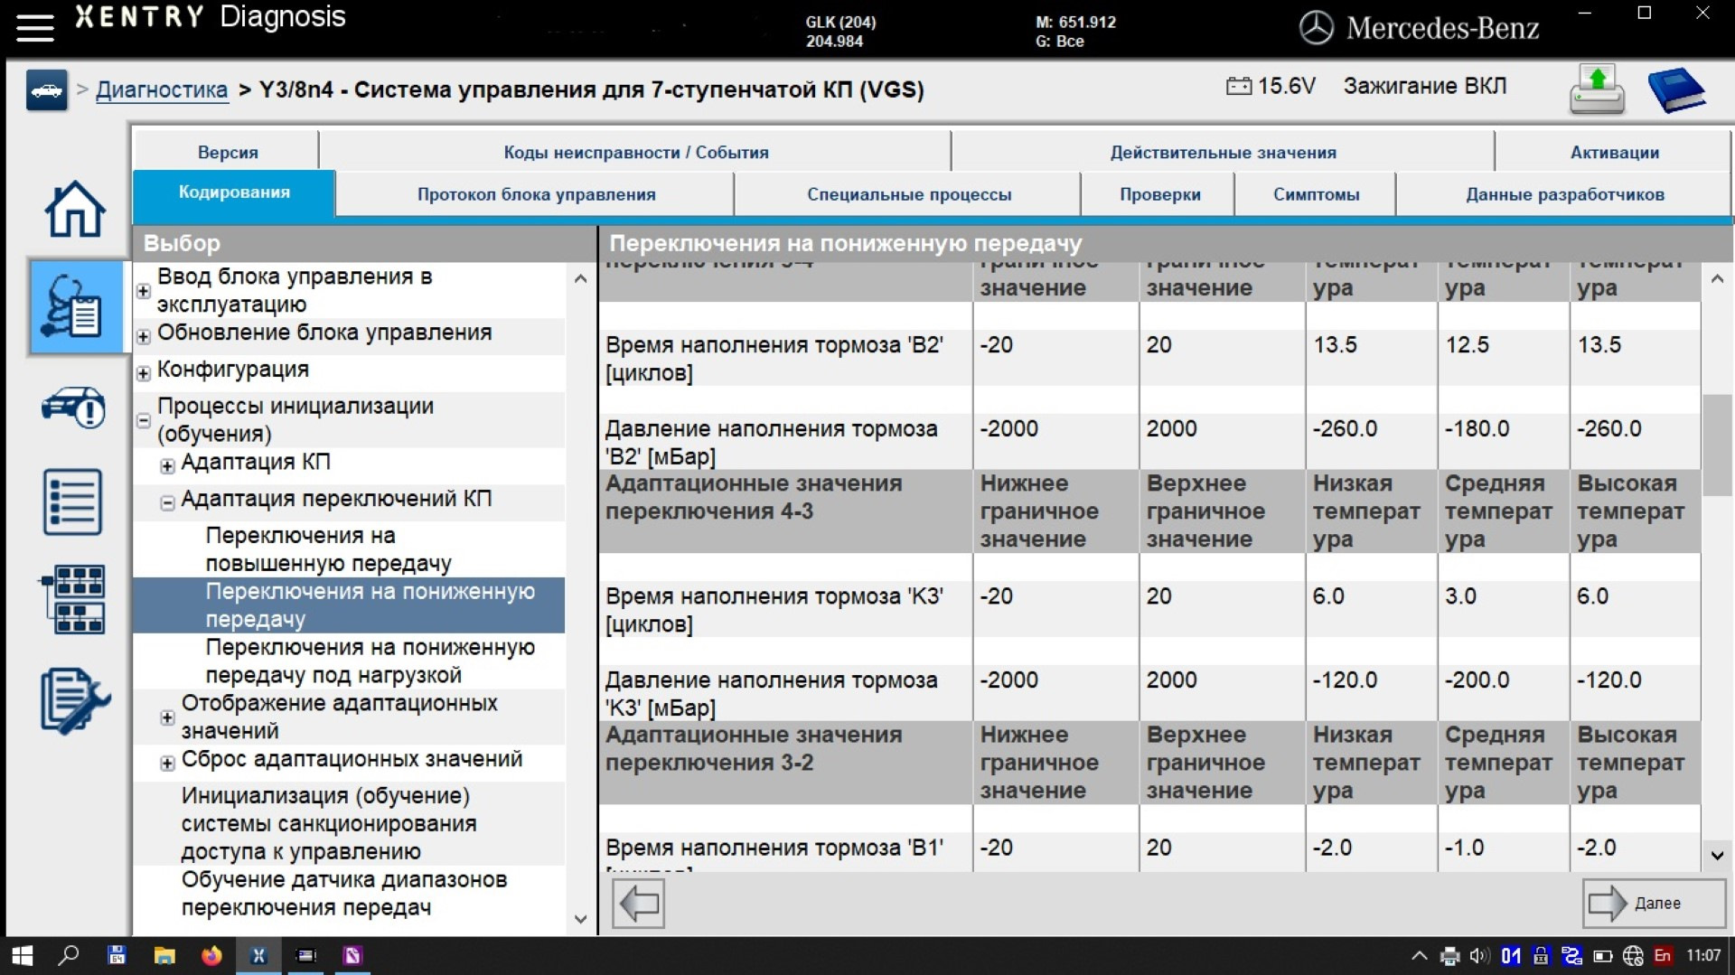
Task: Click Адаптационные значения переключения 4-3 header
Action: [753, 497]
